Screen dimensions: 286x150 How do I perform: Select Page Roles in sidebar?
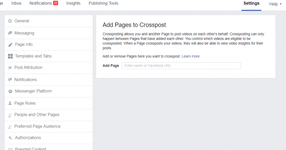tap(49, 103)
